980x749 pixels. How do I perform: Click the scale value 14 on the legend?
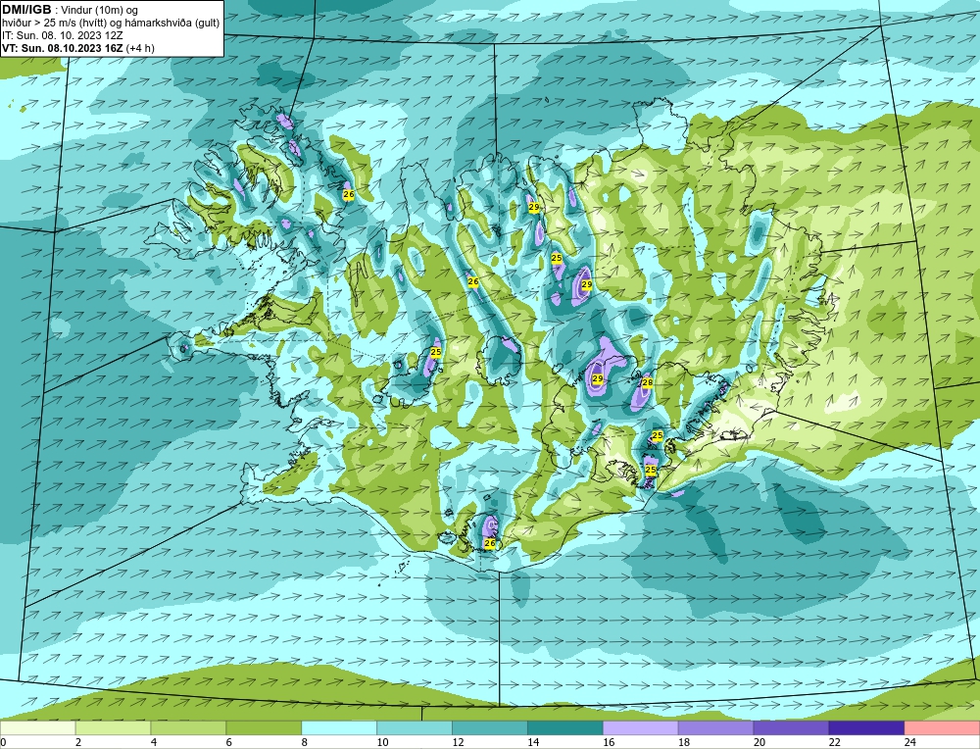pos(533,743)
